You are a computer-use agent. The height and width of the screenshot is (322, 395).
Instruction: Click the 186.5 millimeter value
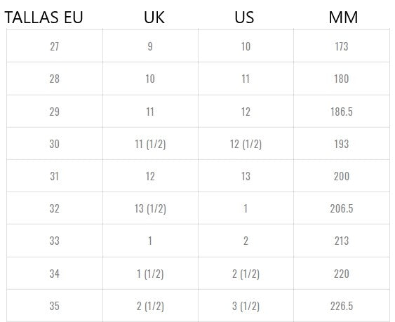[342, 112]
